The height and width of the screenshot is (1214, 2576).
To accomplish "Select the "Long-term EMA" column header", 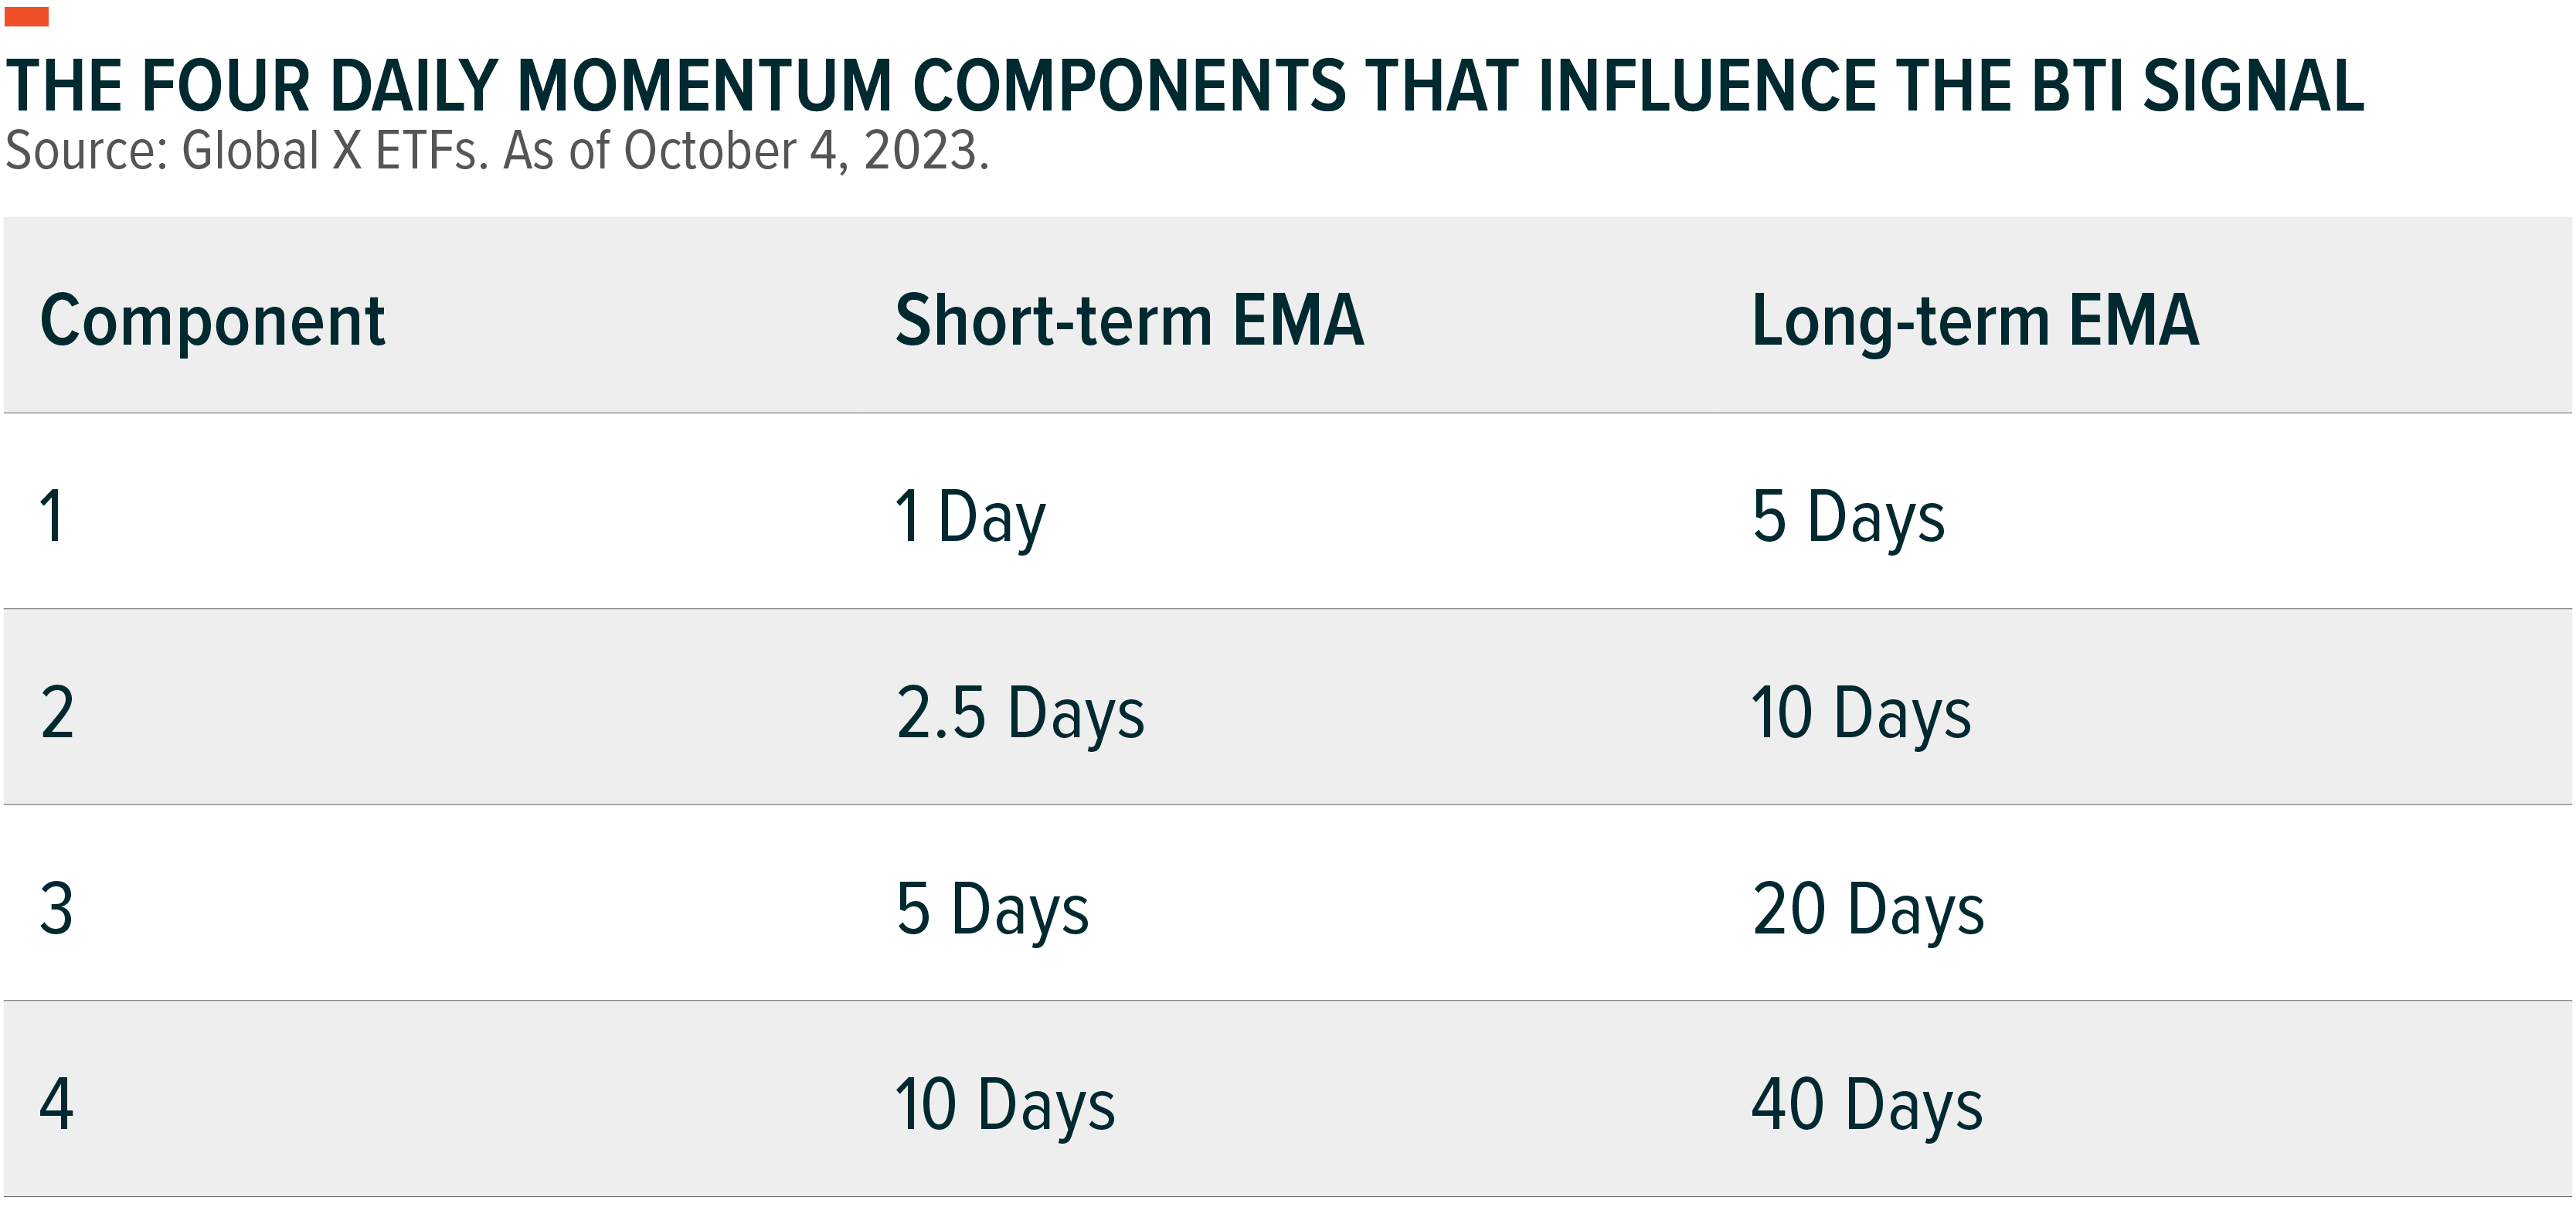I will tap(1975, 321).
